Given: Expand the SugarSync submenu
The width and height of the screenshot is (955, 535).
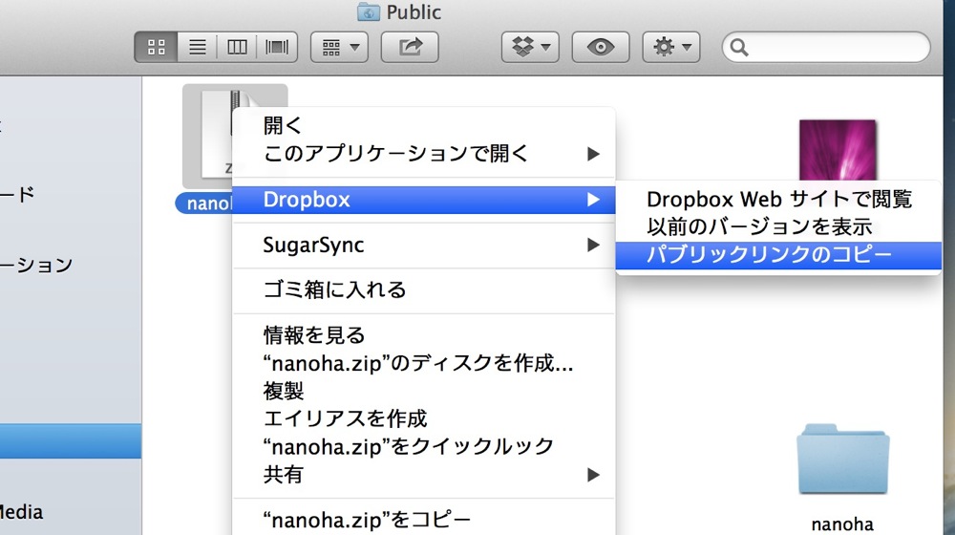Looking at the screenshot, I should click(x=424, y=245).
